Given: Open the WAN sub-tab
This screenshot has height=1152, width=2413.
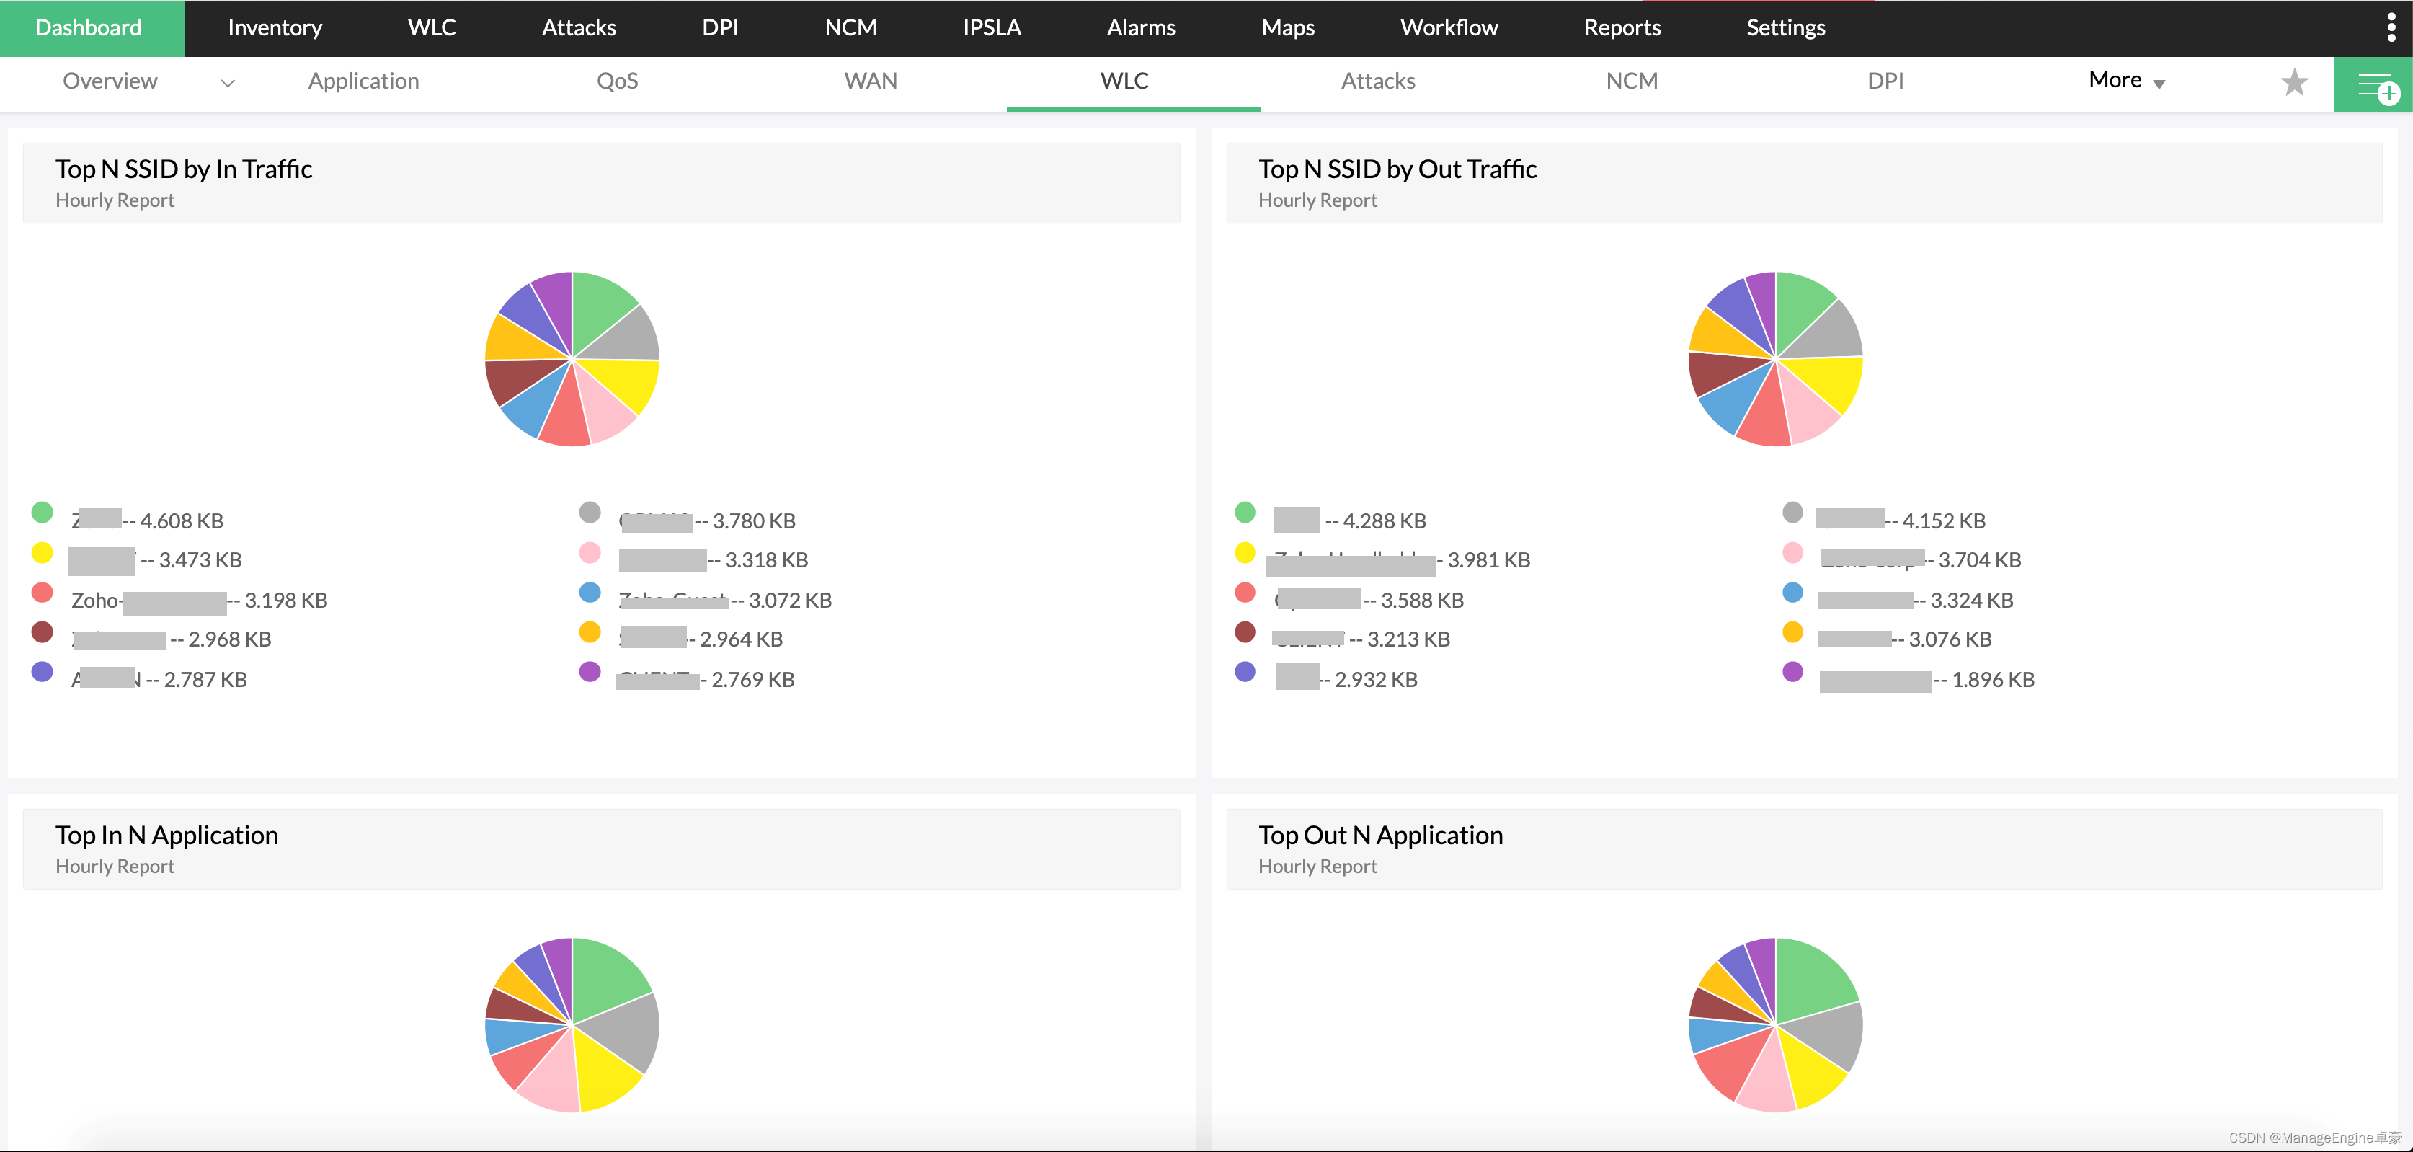Looking at the screenshot, I should tap(870, 81).
